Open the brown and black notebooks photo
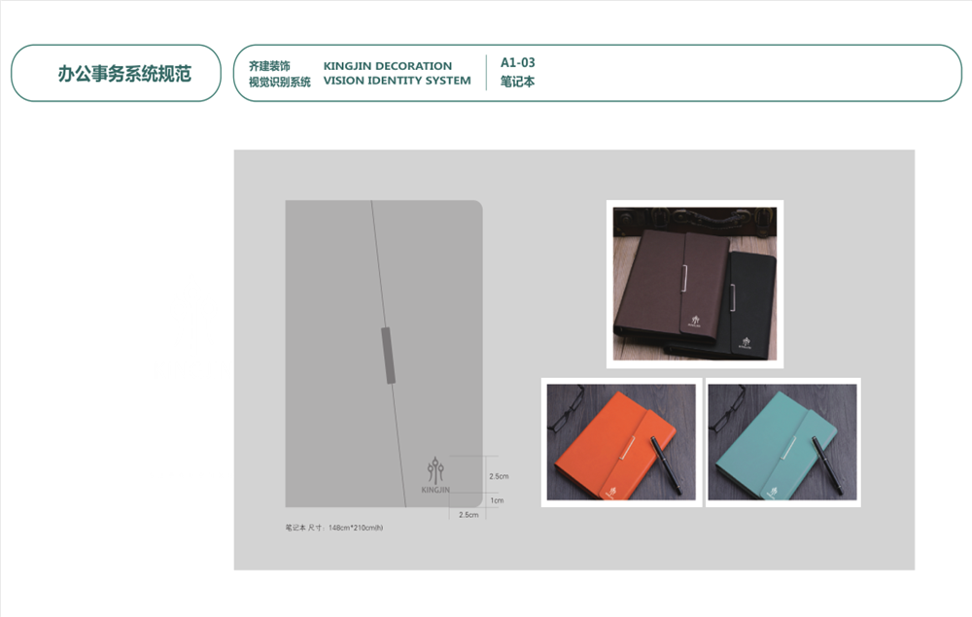Screen dimensions: 972x617 pyautogui.click(x=695, y=284)
